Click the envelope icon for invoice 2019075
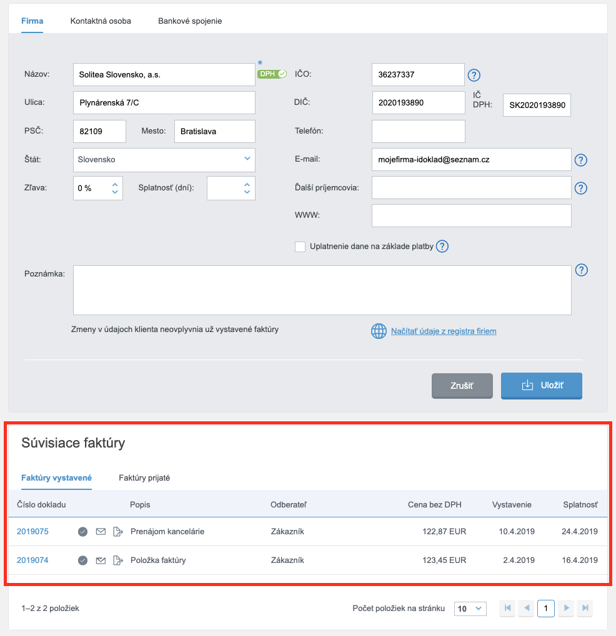The height and width of the screenshot is (636, 616). [x=101, y=532]
